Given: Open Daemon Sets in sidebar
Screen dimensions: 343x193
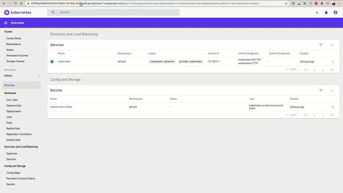Looking at the screenshot, I should tap(14, 106).
